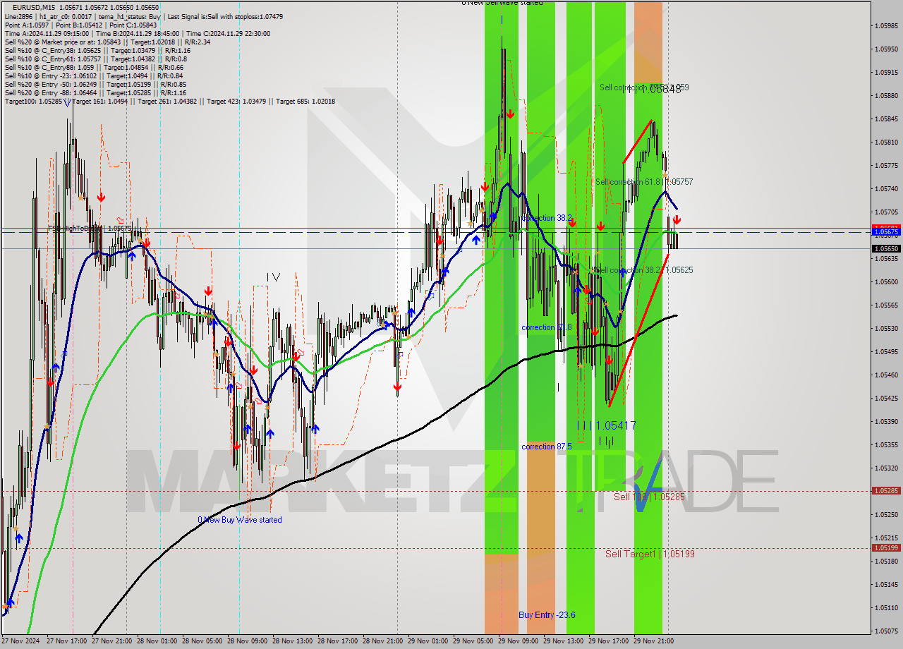Select the '29 Nov 01:00' time label
Screen dimensions: 903x649
click(x=428, y=641)
